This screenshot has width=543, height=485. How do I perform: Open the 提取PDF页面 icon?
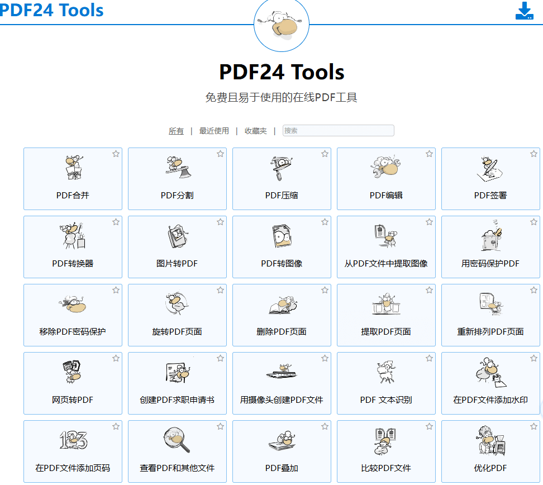[x=386, y=304]
